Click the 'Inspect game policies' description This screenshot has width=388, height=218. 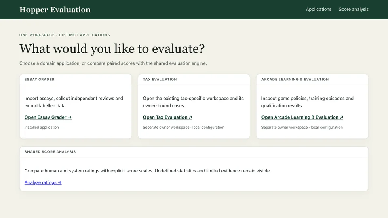point(307,102)
